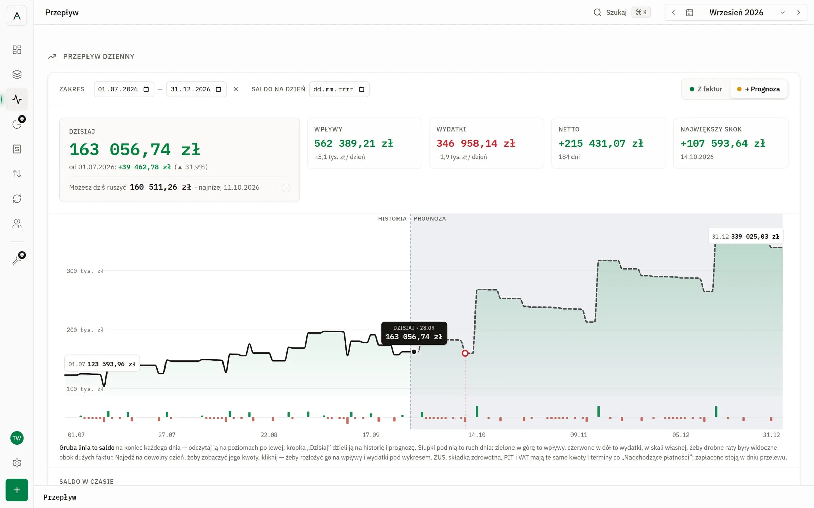Click the Dzisiaj black dot on chart

[x=414, y=352]
